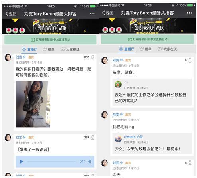Like the 按摩，健身 post with 4 likes
This screenshot has height=178, width=197.
[190, 60]
